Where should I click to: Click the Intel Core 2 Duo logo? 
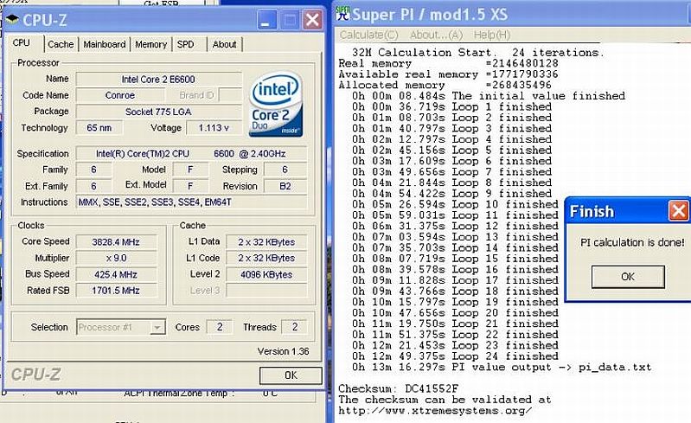[276, 104]
